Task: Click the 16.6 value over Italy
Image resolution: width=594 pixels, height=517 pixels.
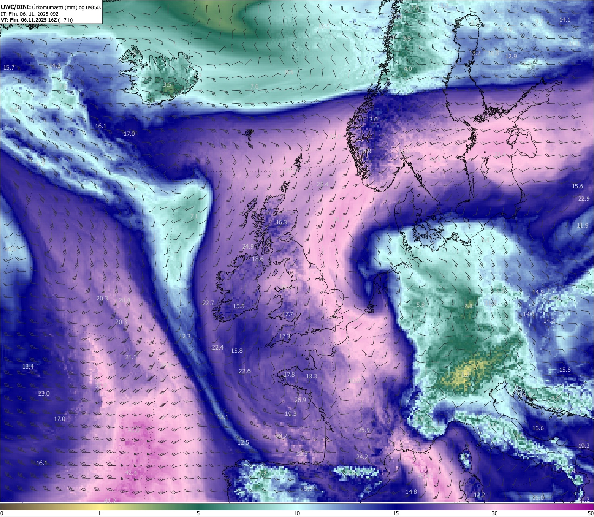Action: [538, 428]
